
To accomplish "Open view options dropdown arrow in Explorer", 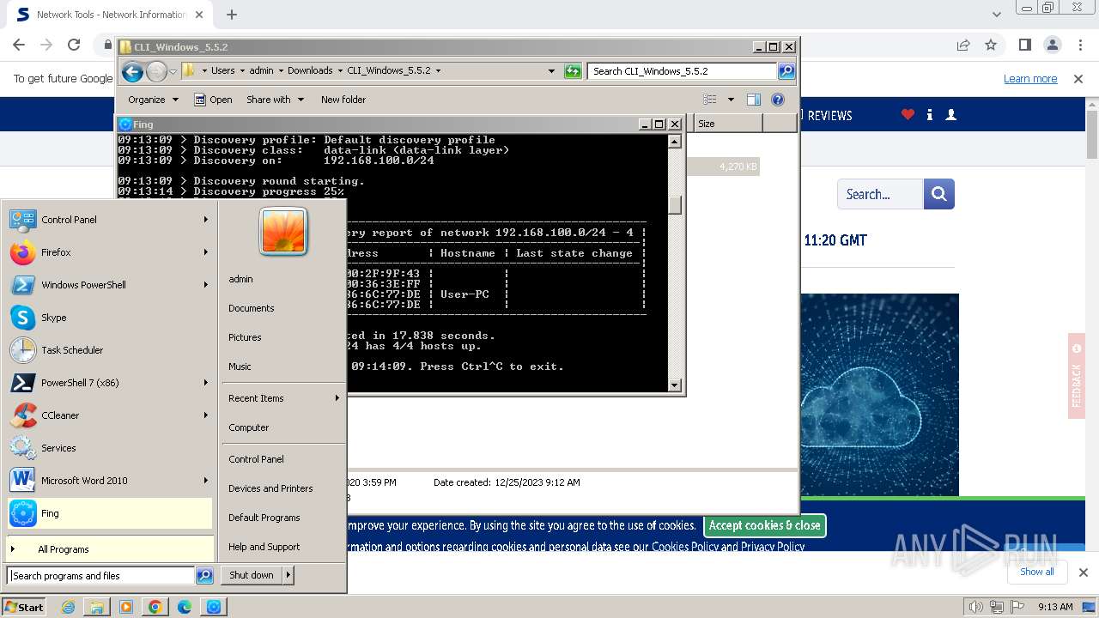I will [731, 100].
